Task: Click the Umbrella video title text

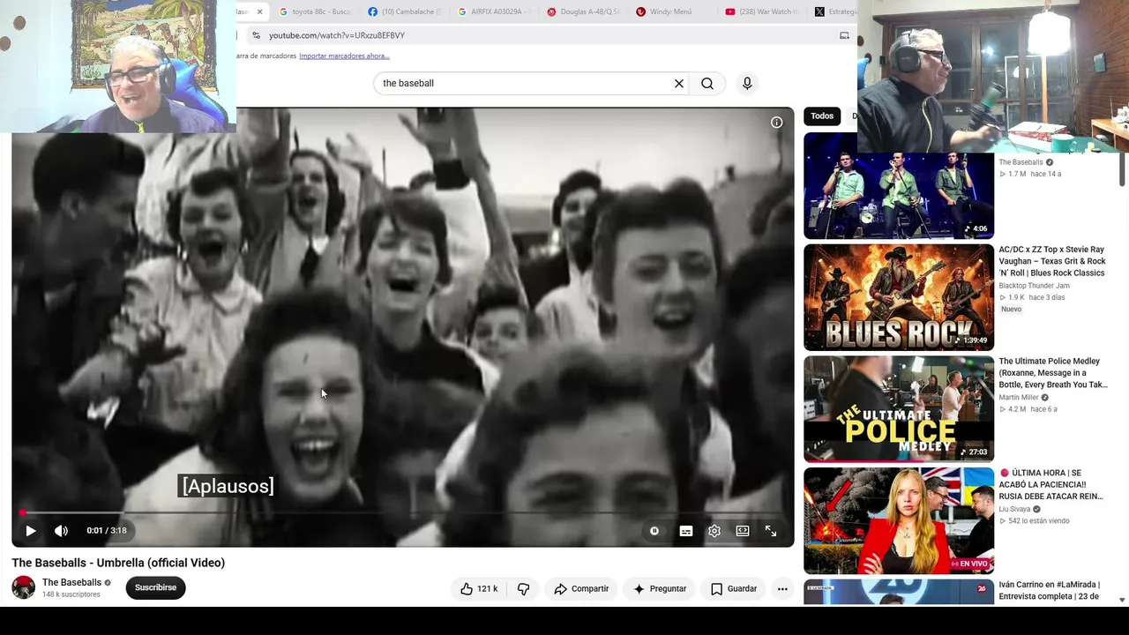Action: click(118, 563)
